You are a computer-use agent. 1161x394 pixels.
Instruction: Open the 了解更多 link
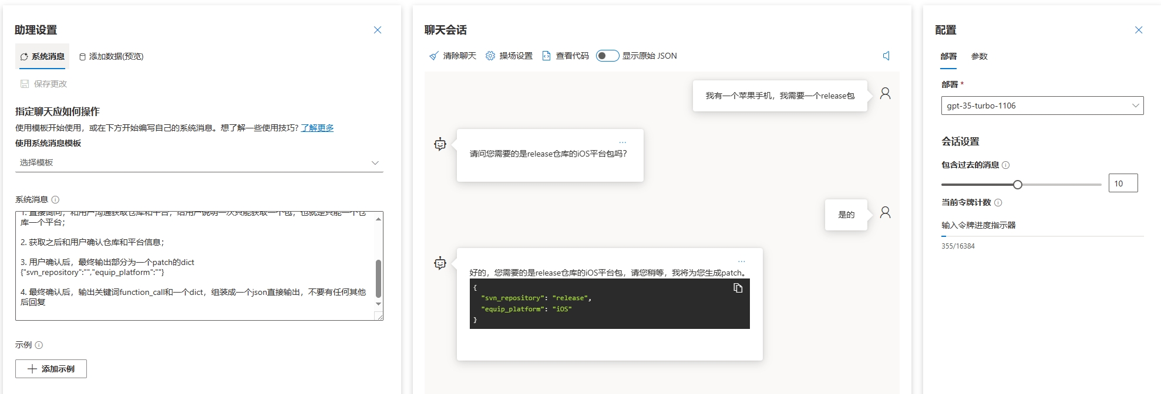tap(317, 128)
